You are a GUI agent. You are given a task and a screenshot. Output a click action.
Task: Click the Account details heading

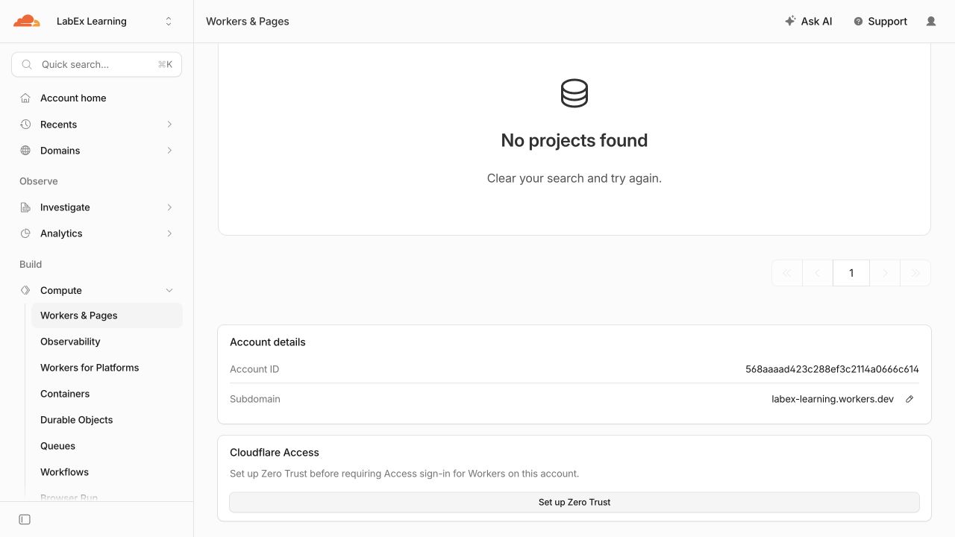click(268, 342)
